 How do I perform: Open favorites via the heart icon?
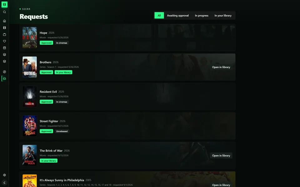tap(4, 41)
